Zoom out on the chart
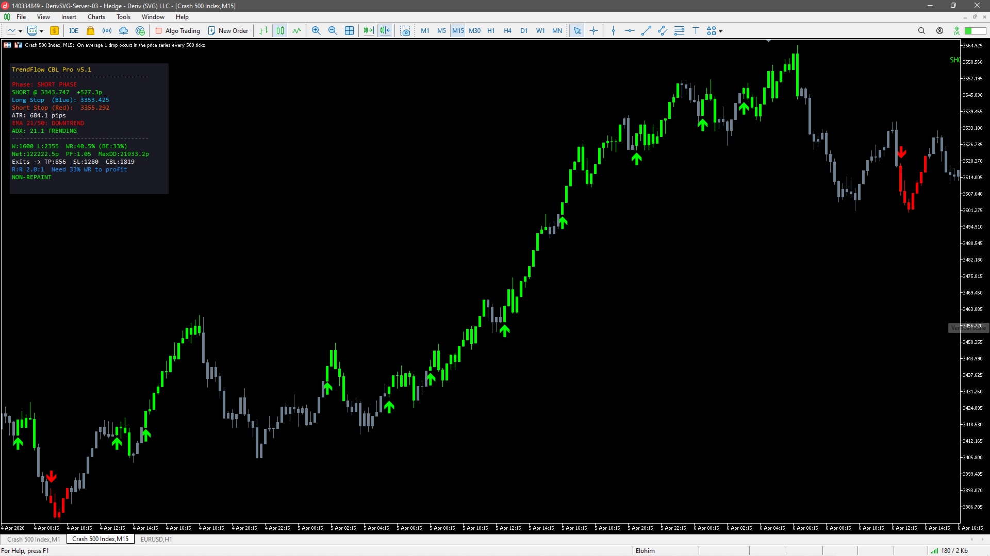The height and width of the screenshot is (556, 990). 333,31
